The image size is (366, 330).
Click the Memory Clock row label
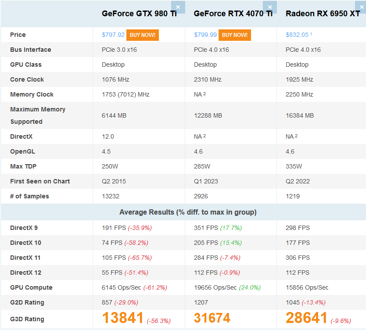tap(32, 94)
